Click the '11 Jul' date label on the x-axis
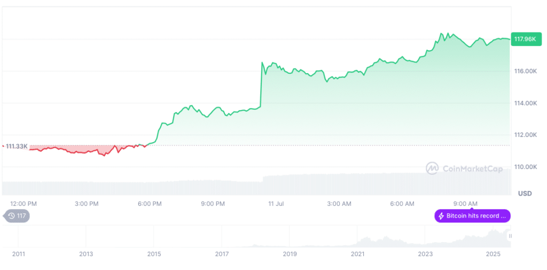 [x=276, y=204]
